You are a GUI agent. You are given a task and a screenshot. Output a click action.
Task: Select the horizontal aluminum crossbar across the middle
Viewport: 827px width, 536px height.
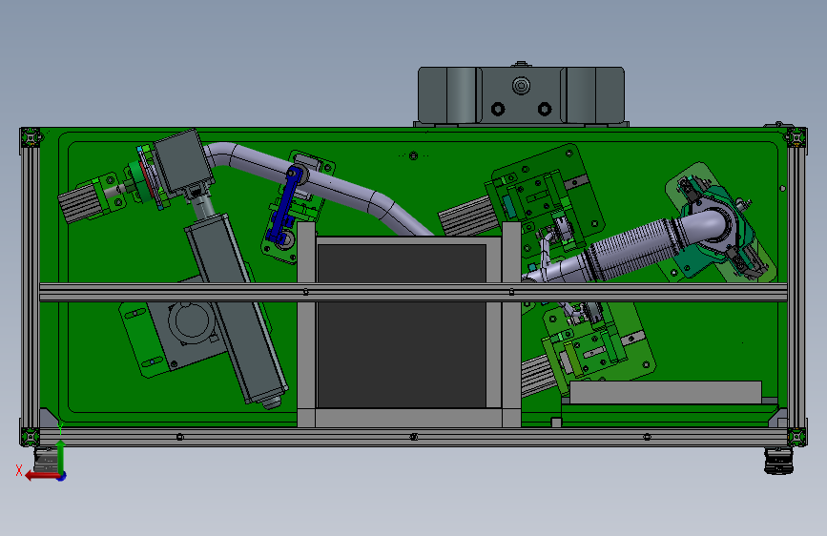pos(413,292)
